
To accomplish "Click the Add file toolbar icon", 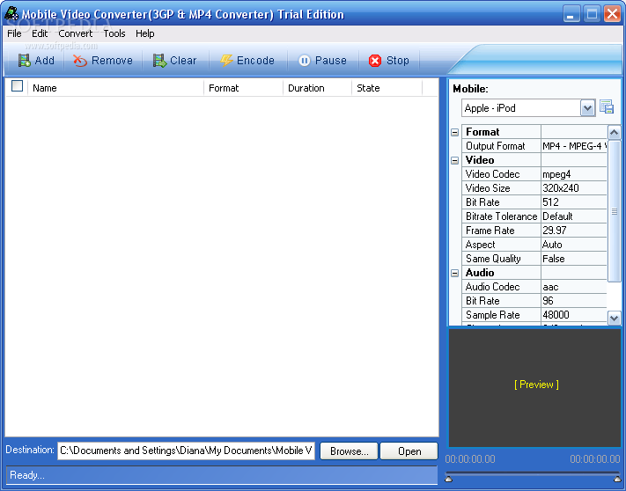I will (x=25, y=61).
